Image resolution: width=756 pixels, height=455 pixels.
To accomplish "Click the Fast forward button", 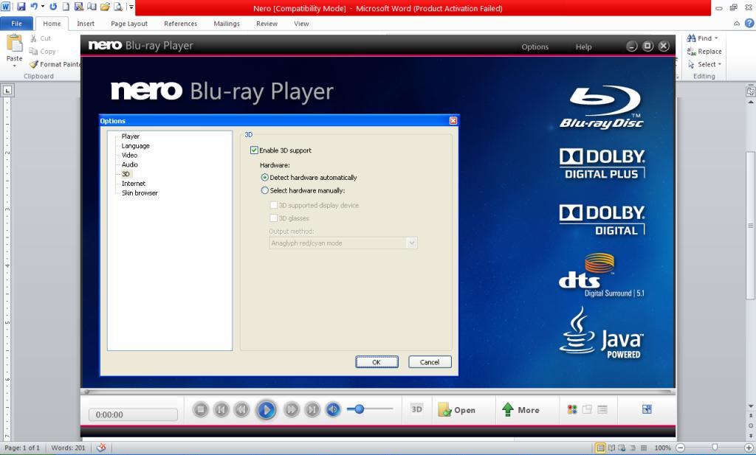I will point(291,410).
